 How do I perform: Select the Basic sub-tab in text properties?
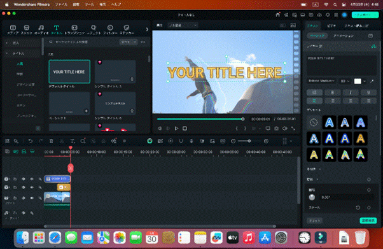tap(317, 36)
